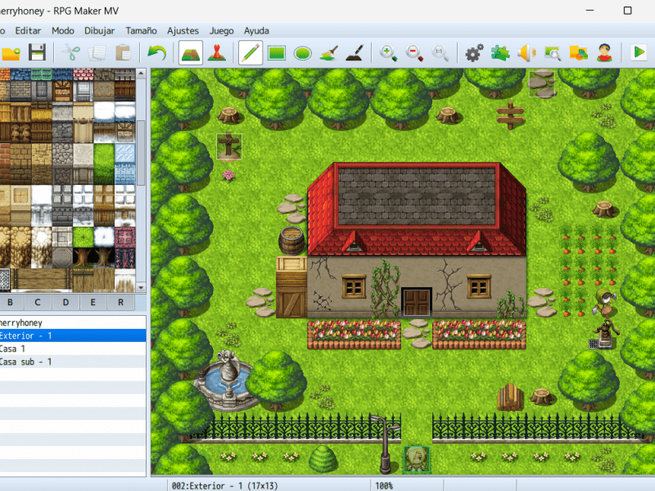Open the Plugin Manager puzzle-piece icon
Viewport: 655px width, 491px height.
coord(500,53)
